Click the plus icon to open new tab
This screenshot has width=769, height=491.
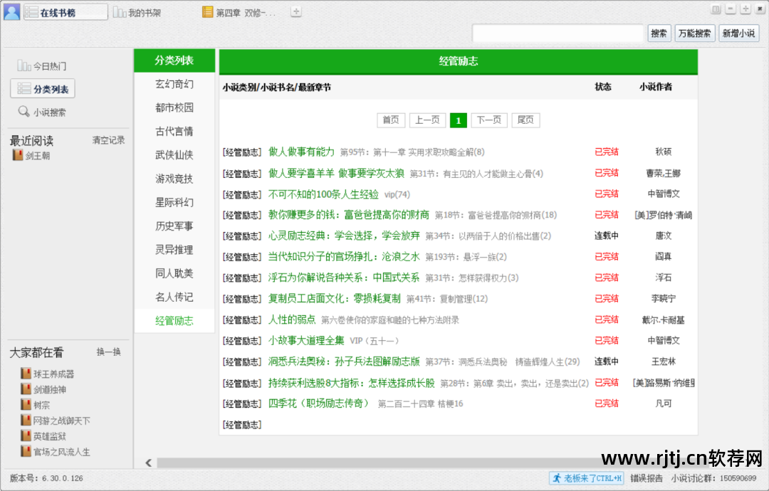pyautogui.click(x=295, y=11)
